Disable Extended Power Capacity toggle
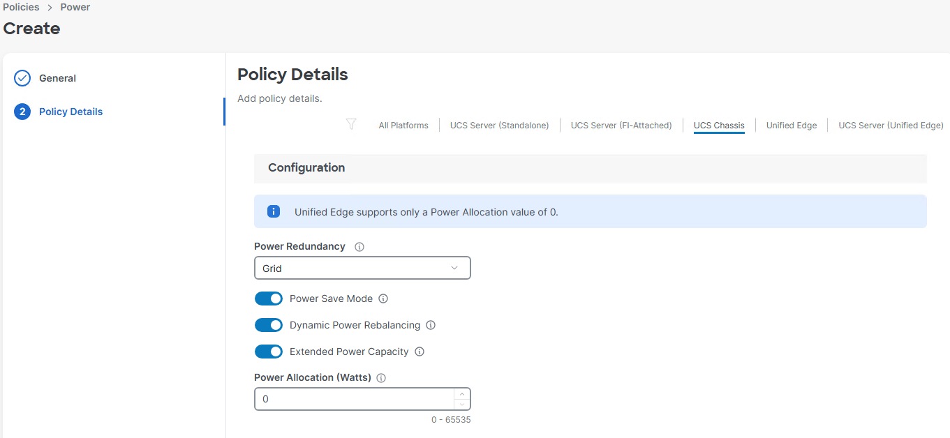Viewport: 950px width, 438px height. point(269,352)
